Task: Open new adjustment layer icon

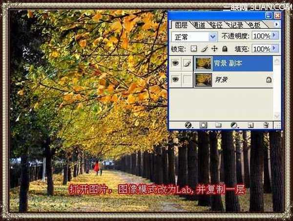Action: point(234,125)
